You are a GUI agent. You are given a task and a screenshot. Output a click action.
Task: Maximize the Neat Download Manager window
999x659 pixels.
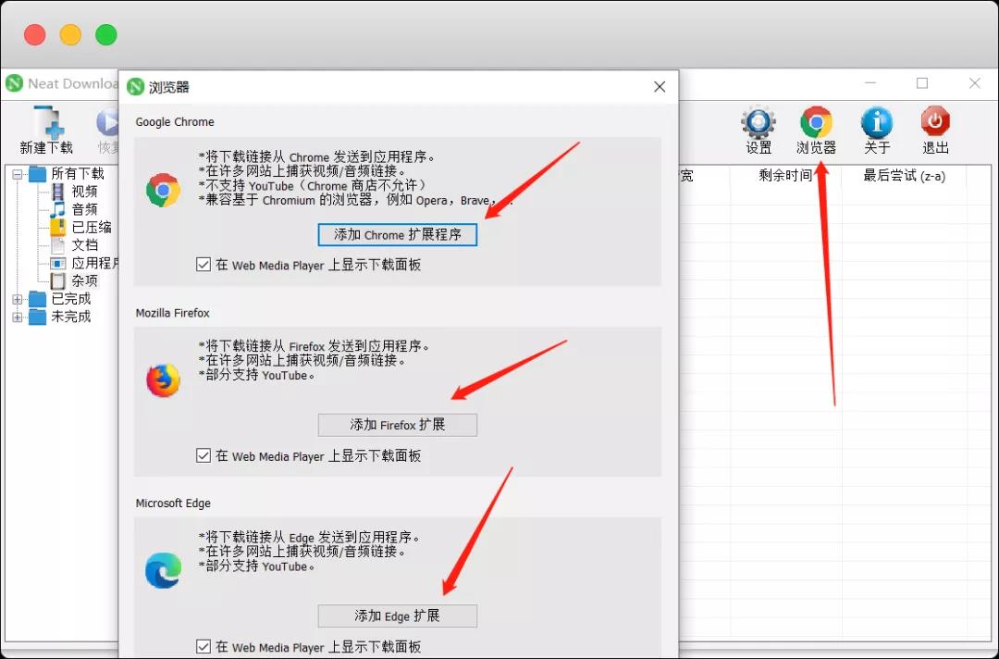(x=922, y=83)
